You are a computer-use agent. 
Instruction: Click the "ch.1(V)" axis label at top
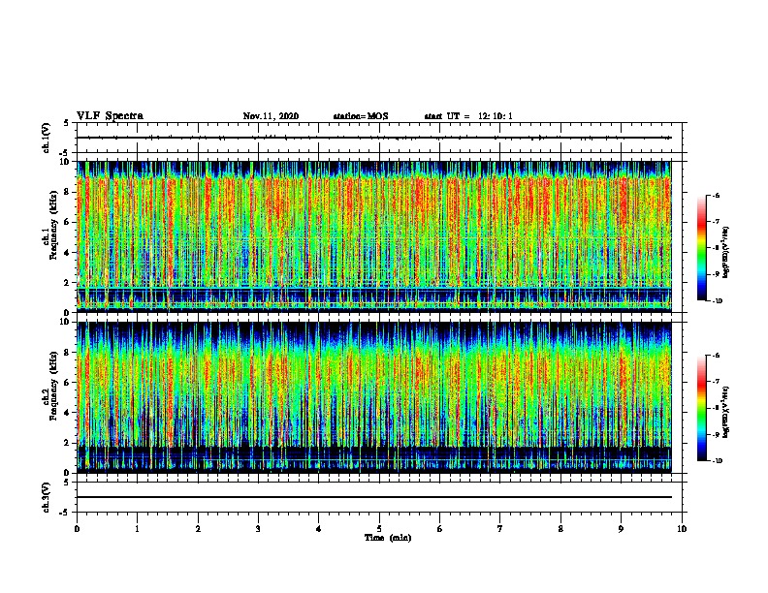pyautogui.click(x=46, y=138)
